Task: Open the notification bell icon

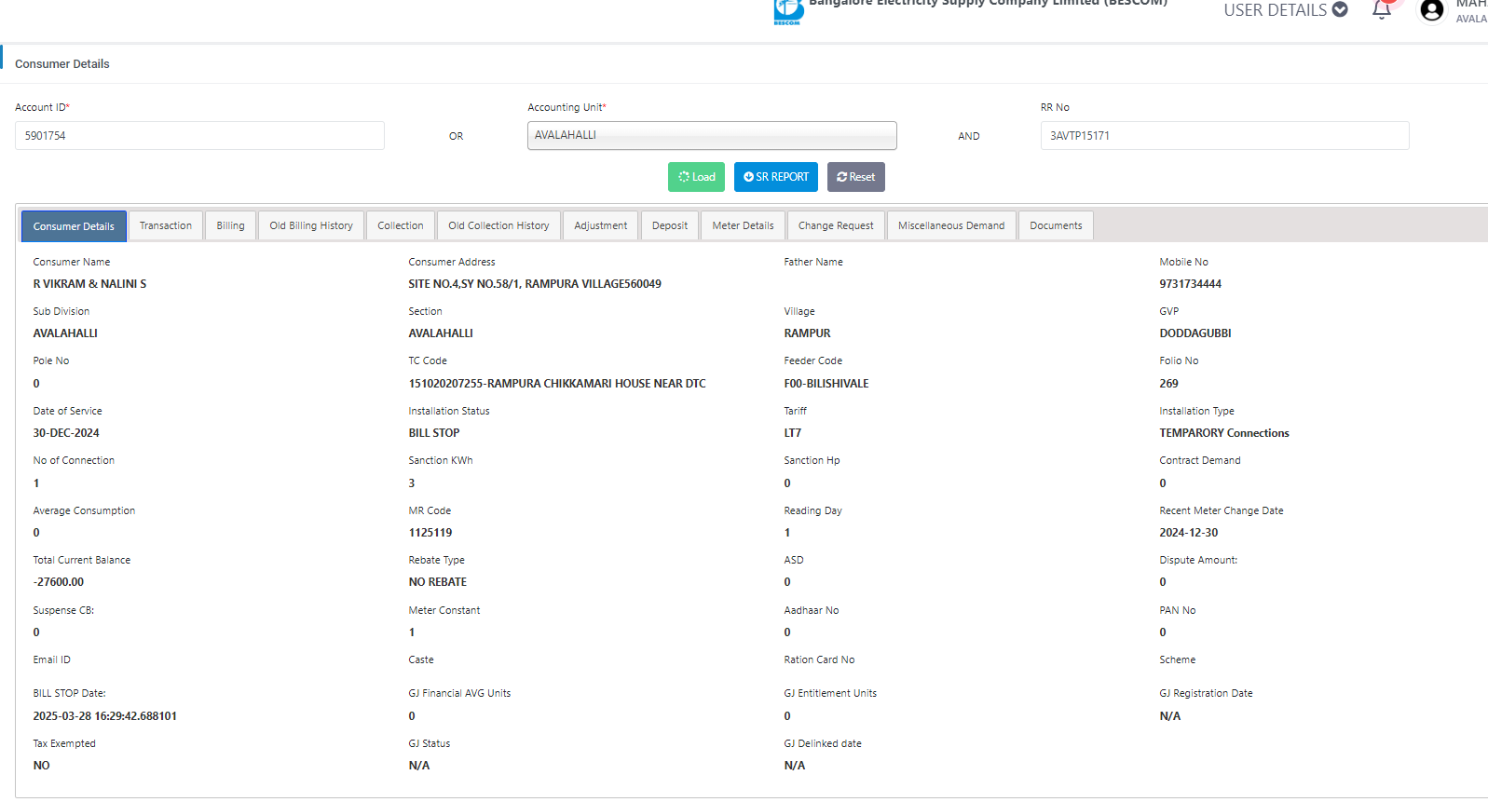Action: pos(1382,9)
